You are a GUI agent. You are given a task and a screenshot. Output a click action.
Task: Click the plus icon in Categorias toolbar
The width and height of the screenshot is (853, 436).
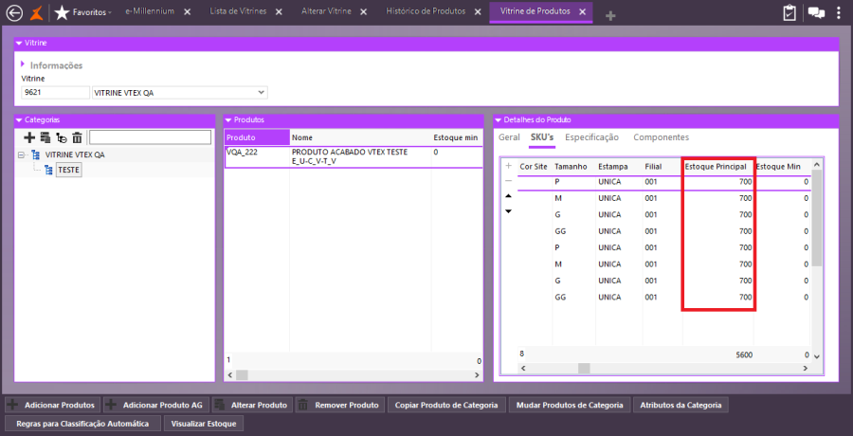tap(29, 138)
